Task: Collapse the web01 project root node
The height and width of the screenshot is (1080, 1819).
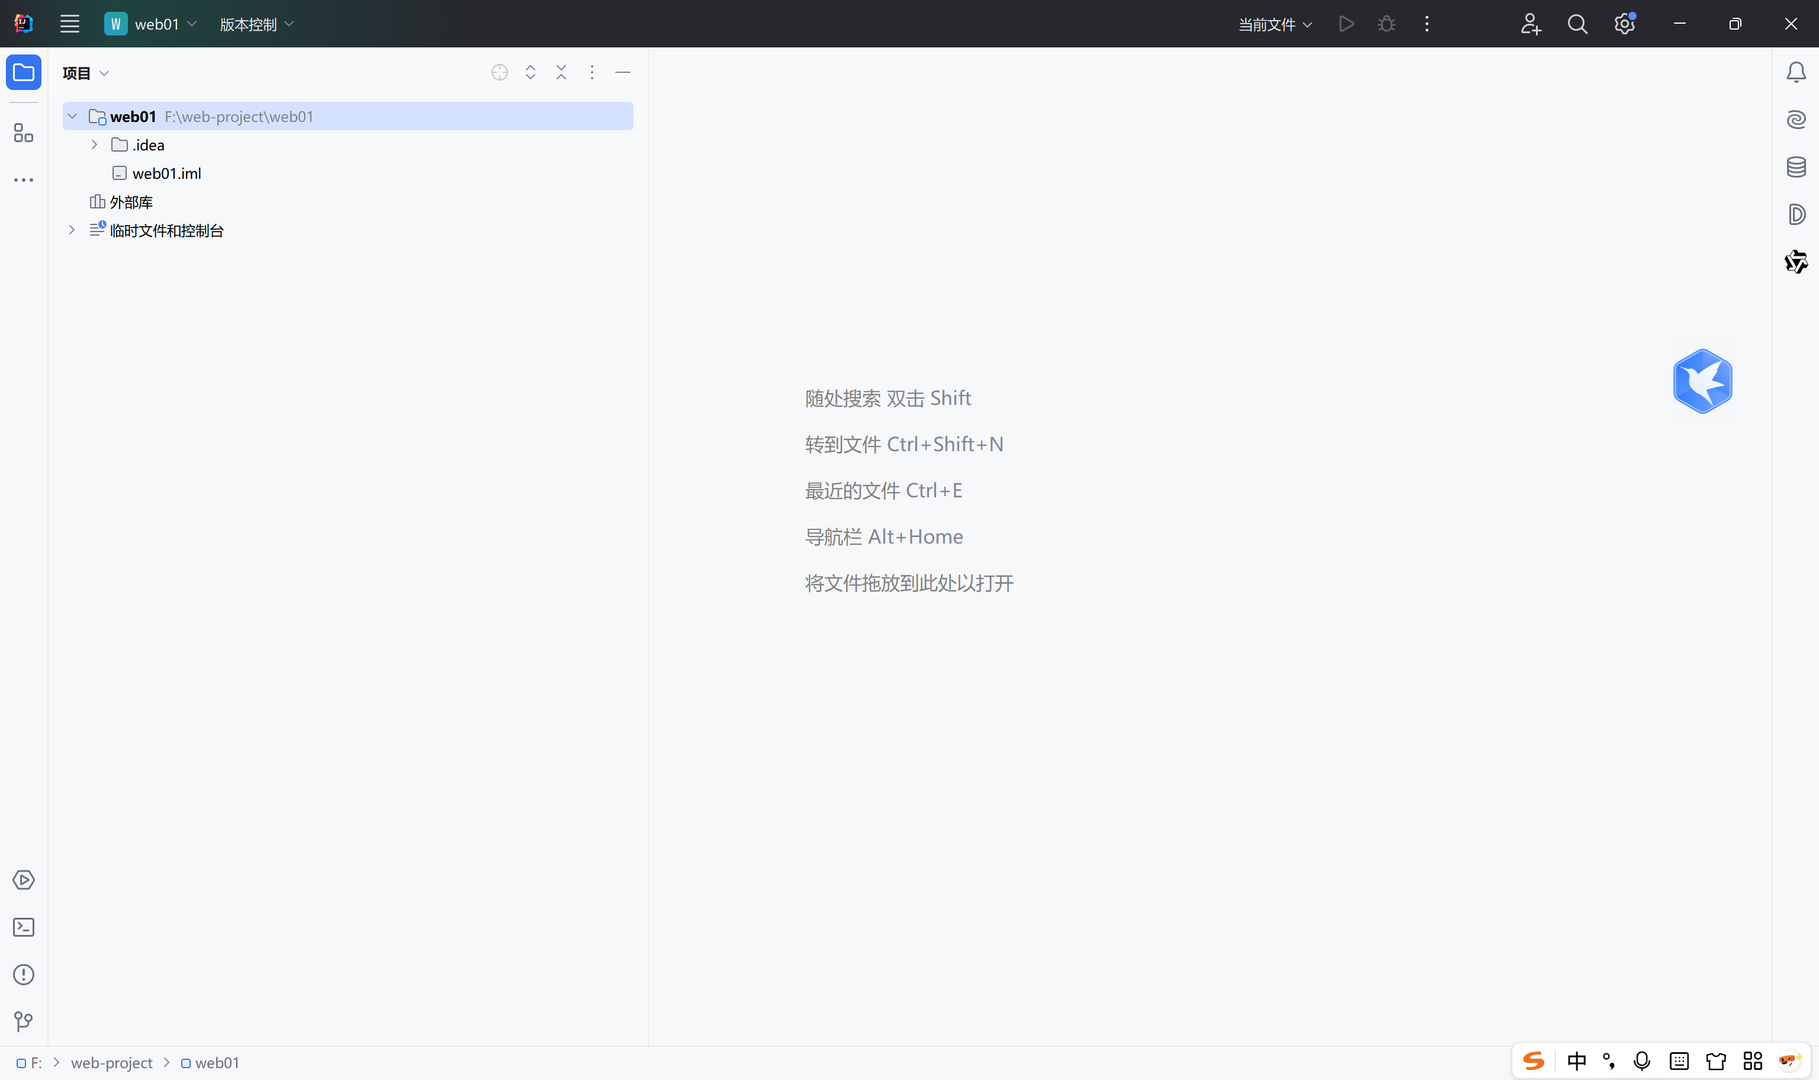Action: (x=72, y=117)
